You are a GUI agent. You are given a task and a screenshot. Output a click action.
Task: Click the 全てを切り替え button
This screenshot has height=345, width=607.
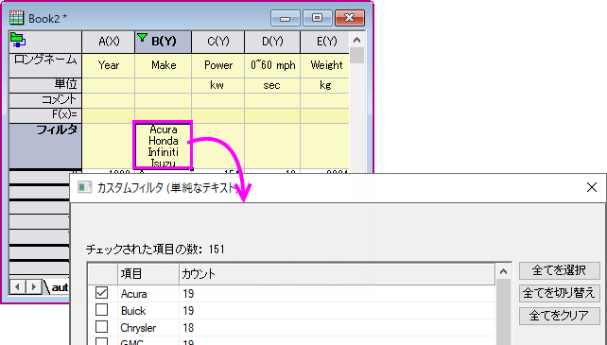click(x=560, y=293)
